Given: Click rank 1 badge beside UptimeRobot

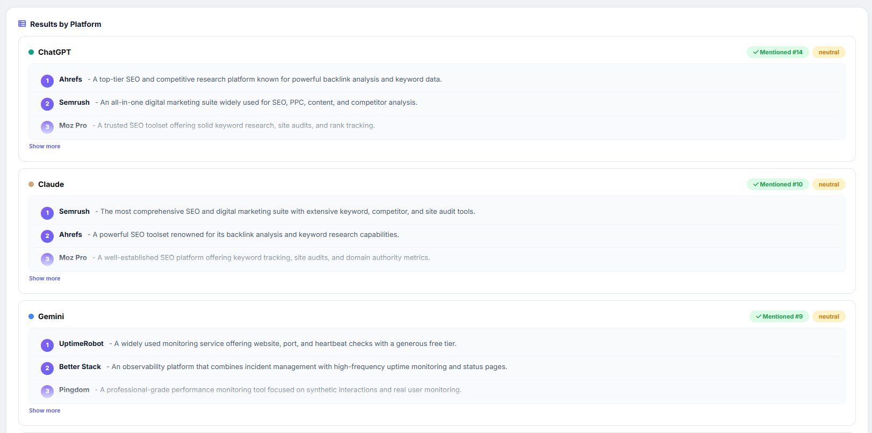Looking at the screenshot, I should pyautogui.click(x=47, y=345).
